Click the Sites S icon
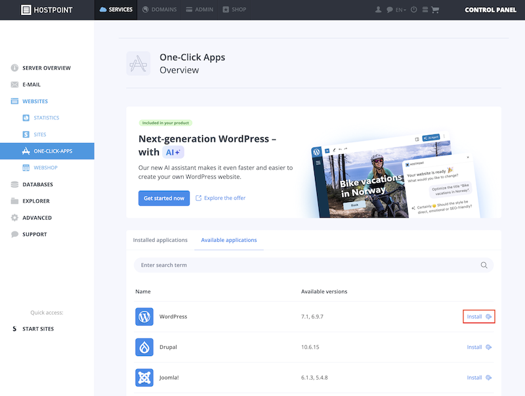The height and width of the screenshot is (396, 525). click(26, 134)
